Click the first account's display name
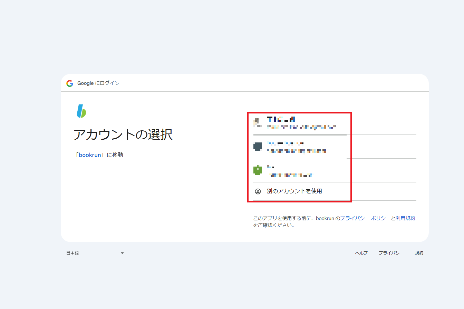This screenshot has width=464, height=309. pyautogui.click(x=281, y=119)
